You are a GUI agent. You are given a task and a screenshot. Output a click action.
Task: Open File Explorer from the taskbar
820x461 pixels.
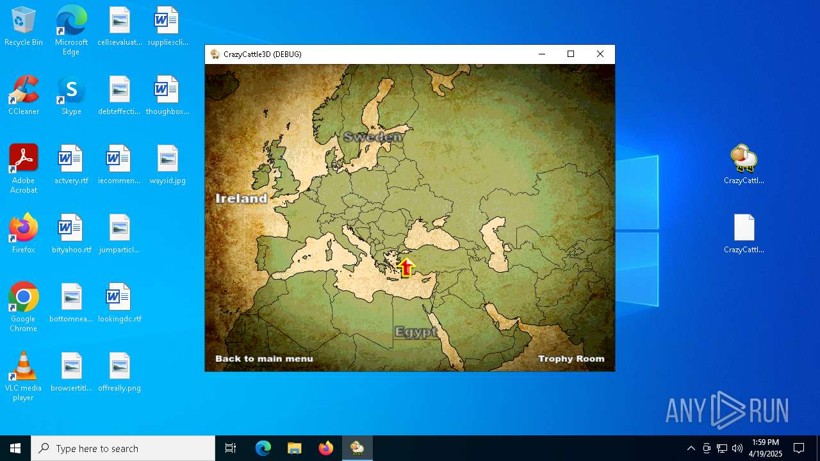[x=295, y=448]
